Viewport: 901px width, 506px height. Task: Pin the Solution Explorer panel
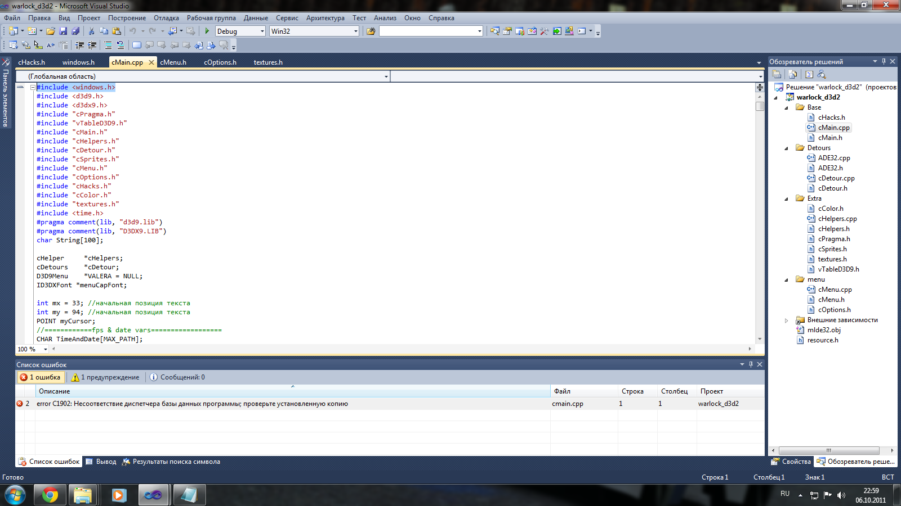click(884, 61)
